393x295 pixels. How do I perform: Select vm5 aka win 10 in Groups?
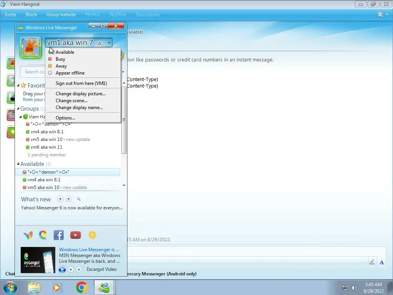pos(58,139)
